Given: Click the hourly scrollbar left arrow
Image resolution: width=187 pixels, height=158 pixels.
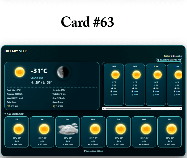Looking at the screenshot, I should tap(104, 109).
